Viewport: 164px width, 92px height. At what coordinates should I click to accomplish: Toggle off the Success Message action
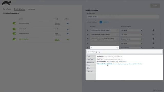(14, 23)
